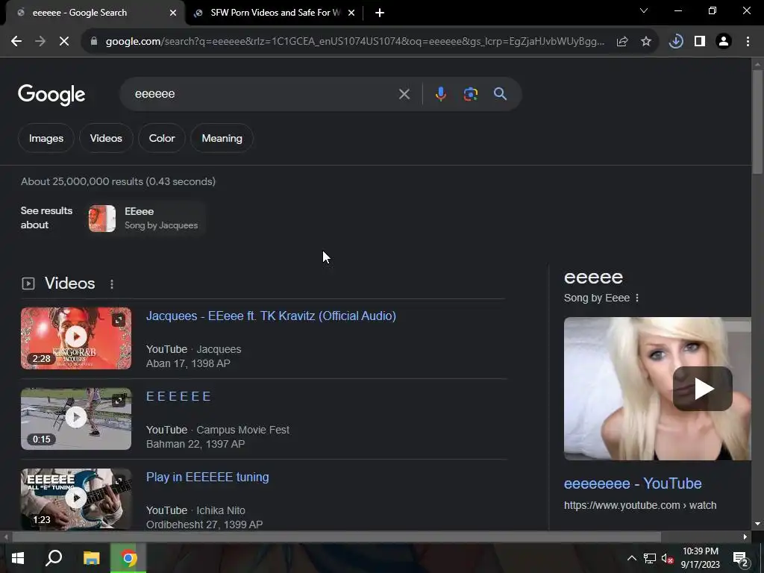Screen dimensions: 764x573
Task: Select the eeeeee Google Search tab
Action: 95,13
